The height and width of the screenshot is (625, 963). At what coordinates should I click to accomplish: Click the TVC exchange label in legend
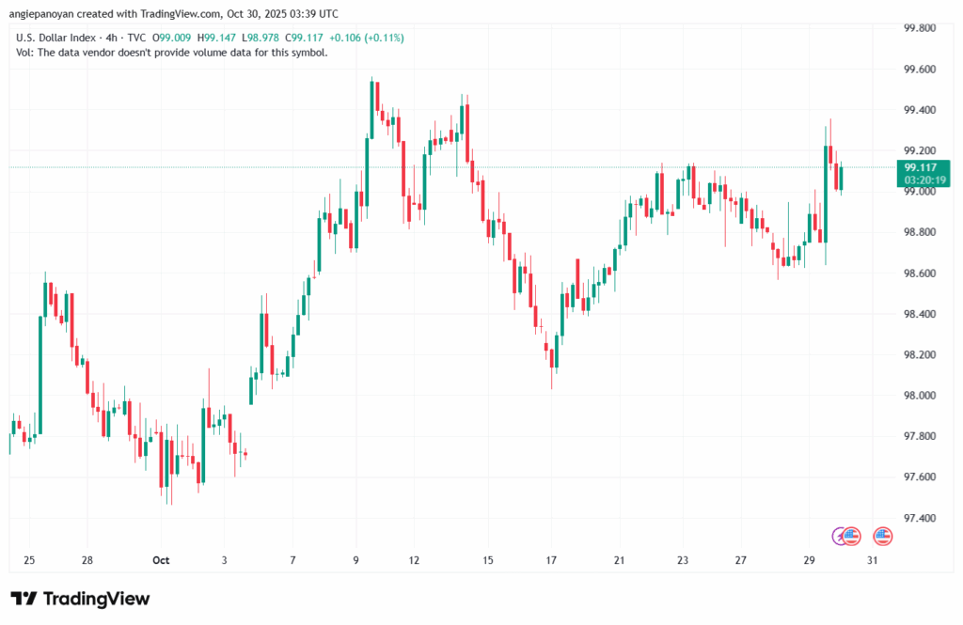tap(136, 38)
